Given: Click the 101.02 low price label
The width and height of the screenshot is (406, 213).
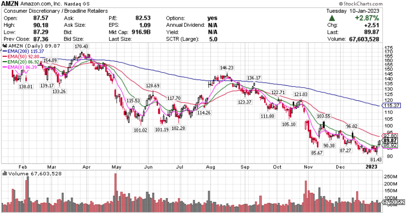Looking at the screenshot, I should click(x=140, y=130).
